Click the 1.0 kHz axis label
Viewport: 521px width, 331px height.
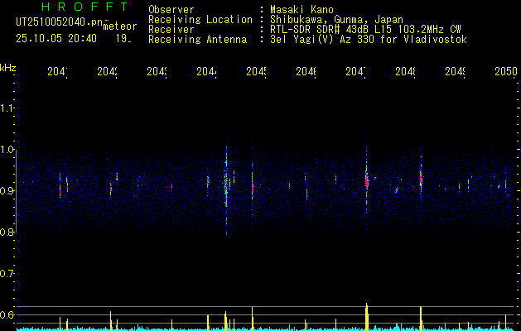[7, 150]
